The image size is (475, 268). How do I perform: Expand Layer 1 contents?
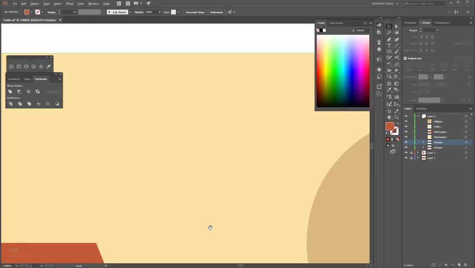(x=418, y=158)
